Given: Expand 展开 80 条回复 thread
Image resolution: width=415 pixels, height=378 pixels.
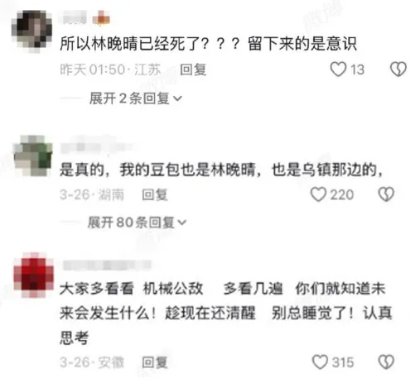Looking at the screenshot, I should 137,222.
